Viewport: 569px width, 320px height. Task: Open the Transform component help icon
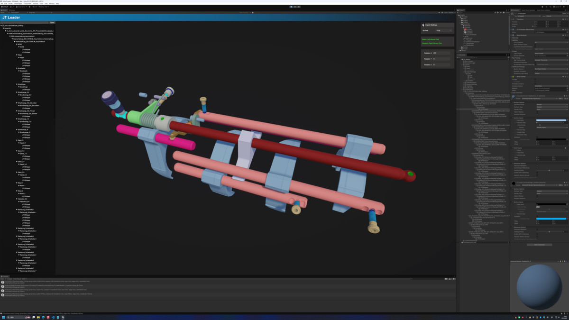point(563,19)
